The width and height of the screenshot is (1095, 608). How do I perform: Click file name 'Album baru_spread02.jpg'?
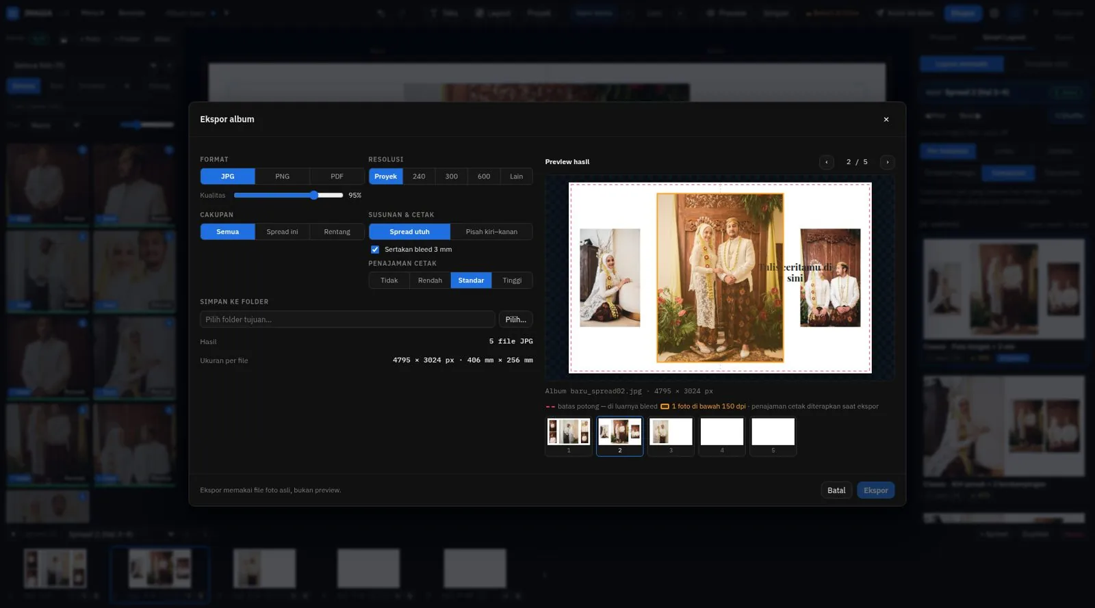593,391
